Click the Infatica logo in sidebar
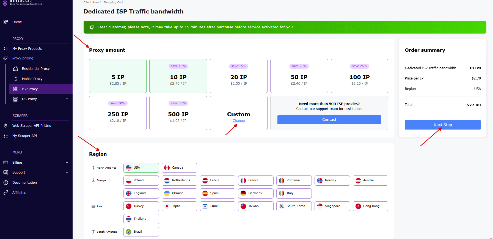This screenshot has height=239, width=493. coord(23,2)
